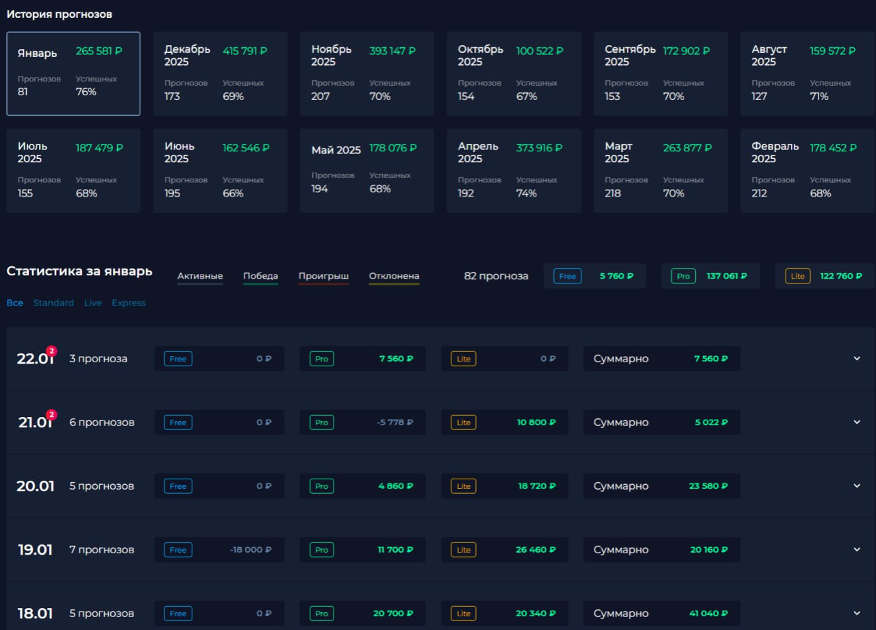Screen dimensions: 876x630
Task: Switch to the Express tab
Action: pos(128,303)
